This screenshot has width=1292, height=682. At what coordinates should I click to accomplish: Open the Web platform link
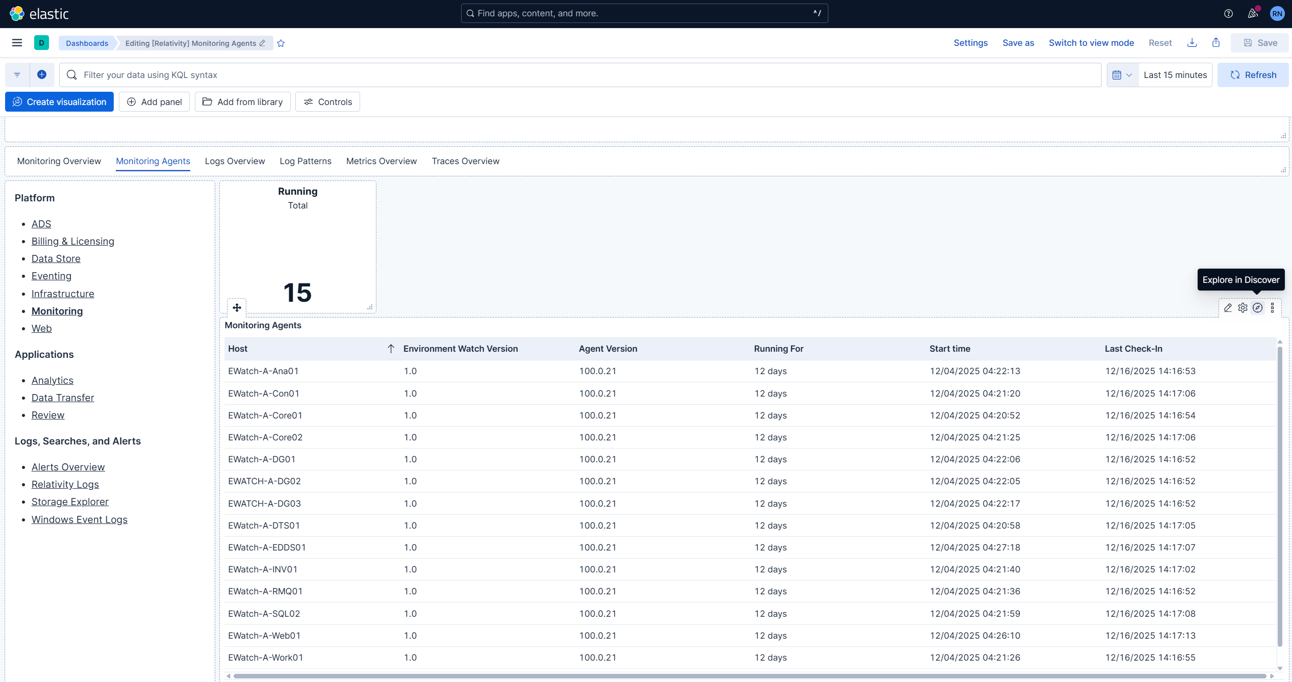(42, 328)
